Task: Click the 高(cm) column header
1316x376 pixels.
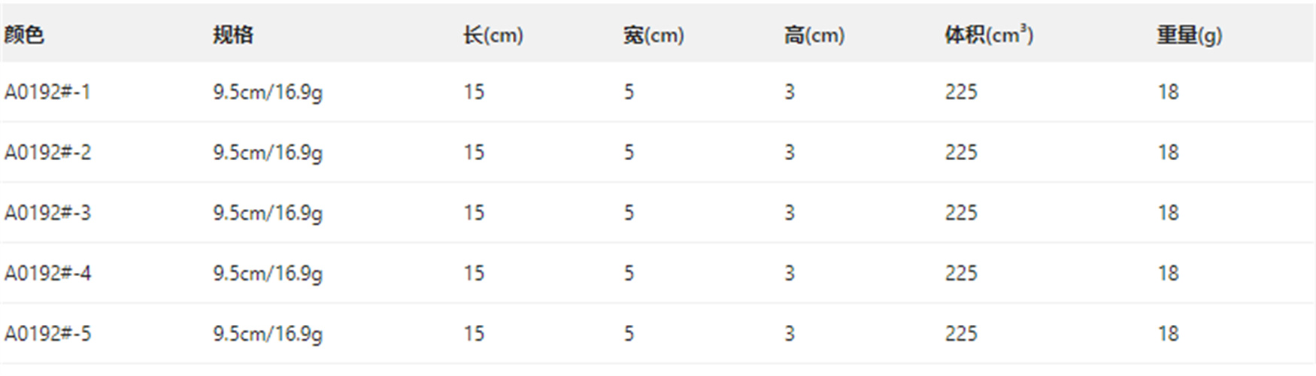Action: click(814, 35)
